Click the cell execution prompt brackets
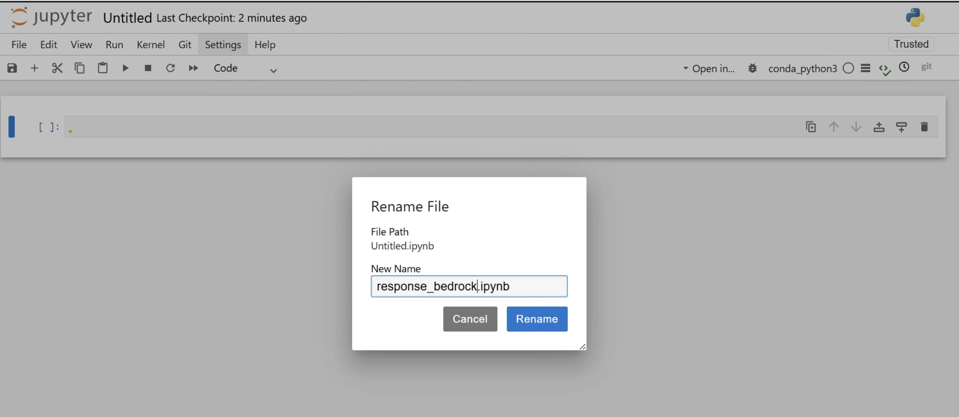Image resolution: width=959 pixels, height=417 pixels. (49, 127)
